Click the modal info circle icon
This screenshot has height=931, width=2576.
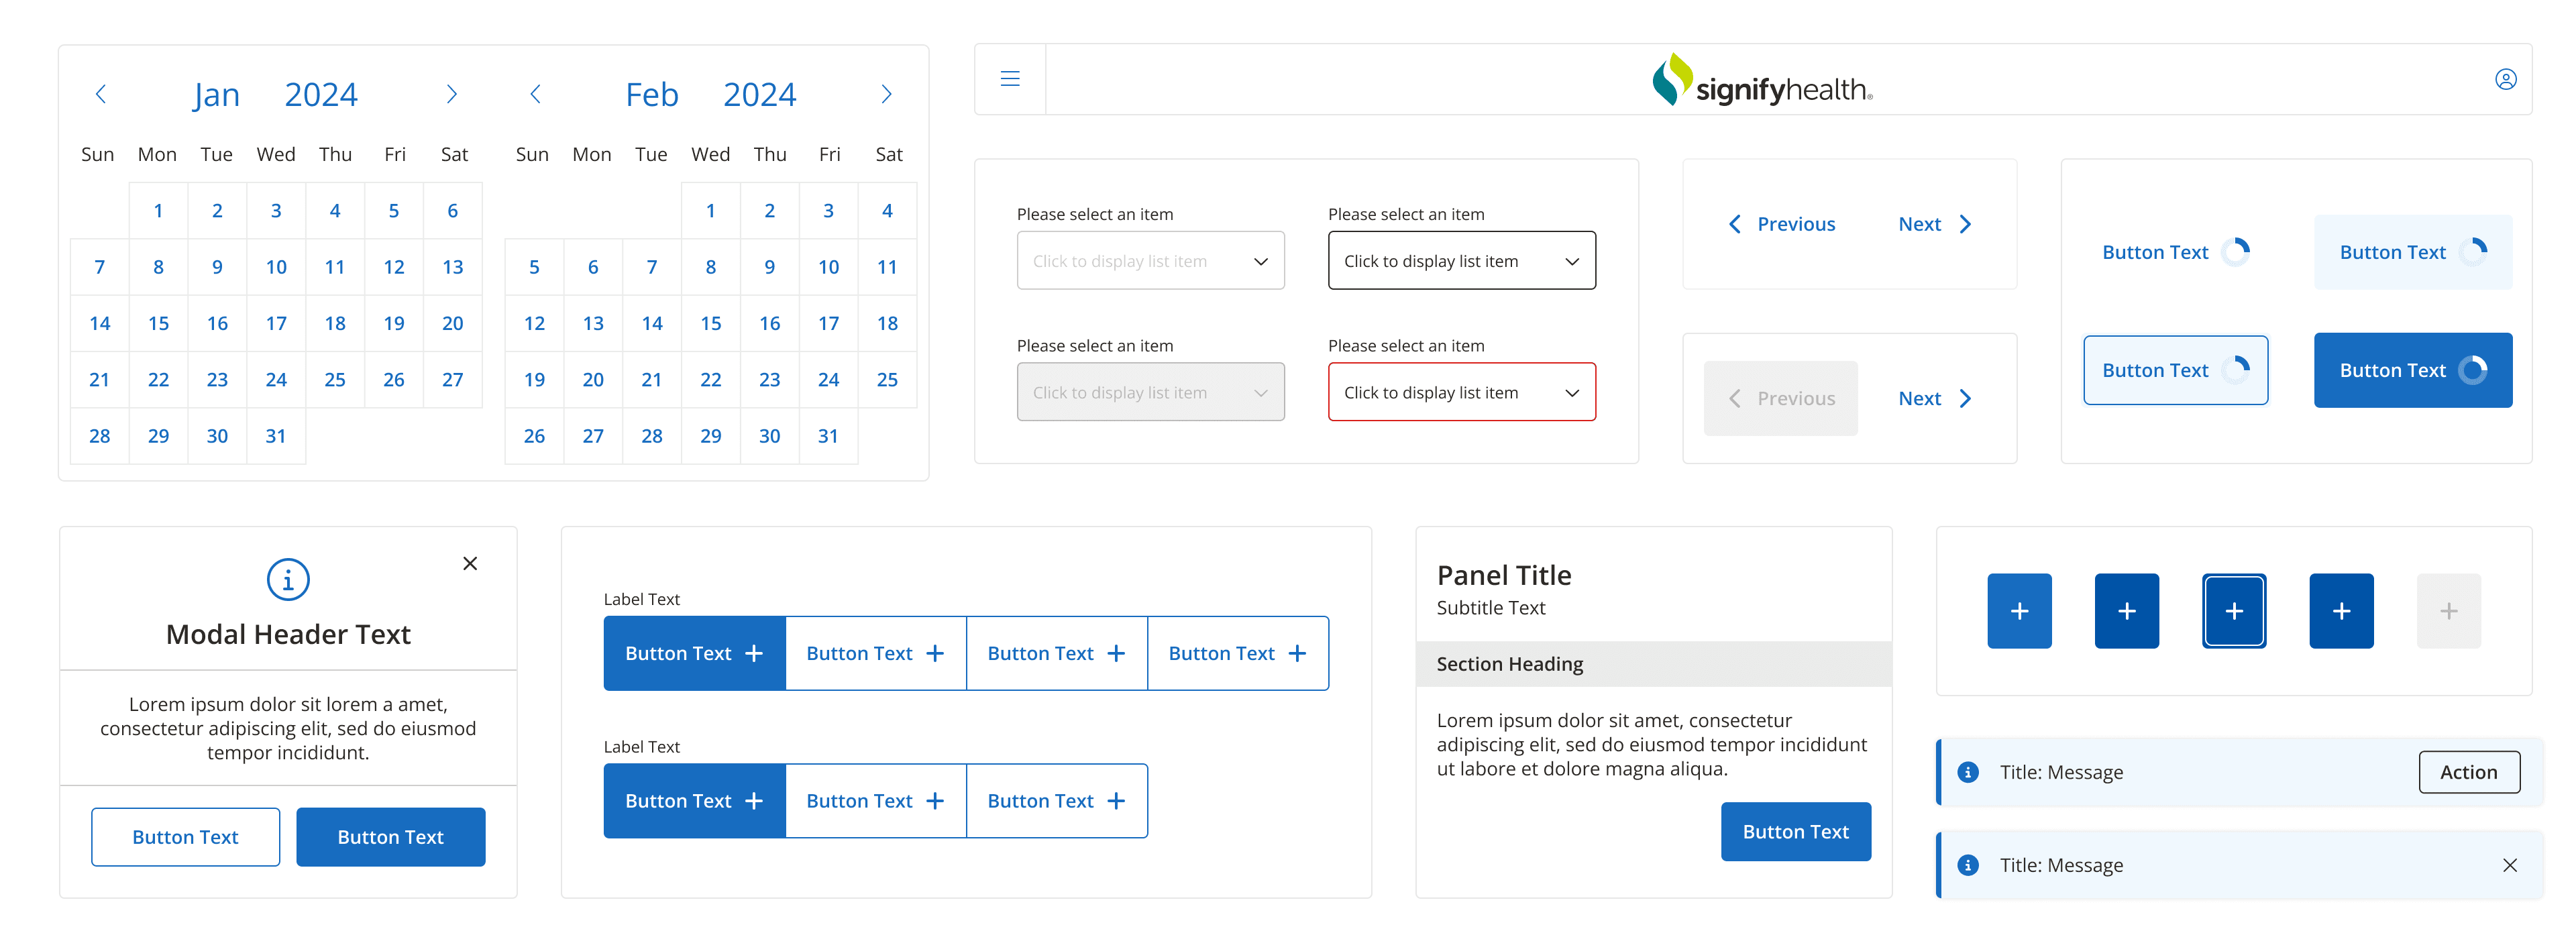[x=288, y=580]
